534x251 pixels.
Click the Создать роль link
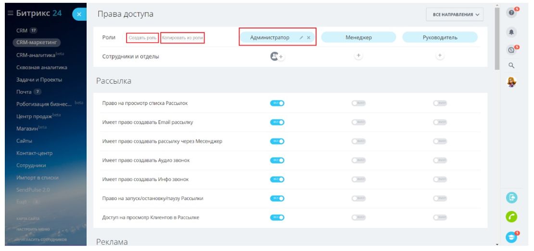(142, 38)
